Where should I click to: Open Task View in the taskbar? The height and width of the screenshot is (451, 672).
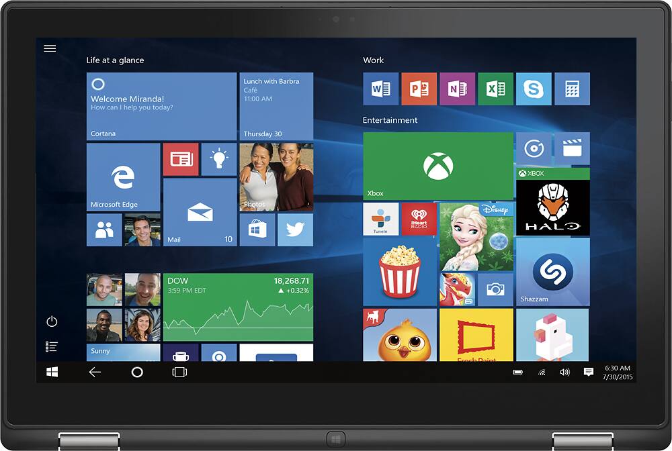[179, 372]
